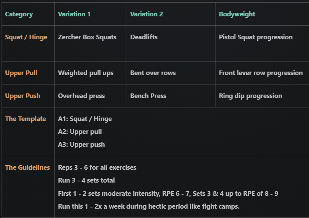Click the Bent over rows cell
The image size is (309, 218).
(x=153, y=73)
